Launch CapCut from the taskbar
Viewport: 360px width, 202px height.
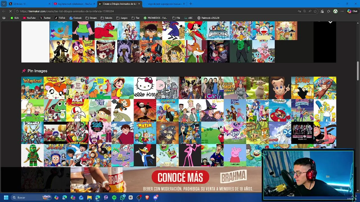130,198
